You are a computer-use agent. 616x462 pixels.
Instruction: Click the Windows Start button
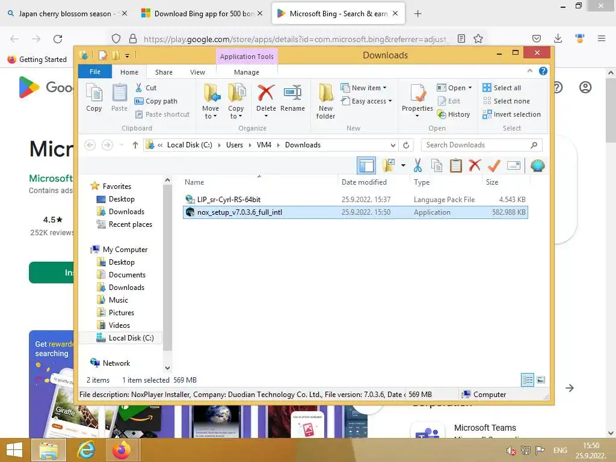pyautogui.click(x=14, y=450)
